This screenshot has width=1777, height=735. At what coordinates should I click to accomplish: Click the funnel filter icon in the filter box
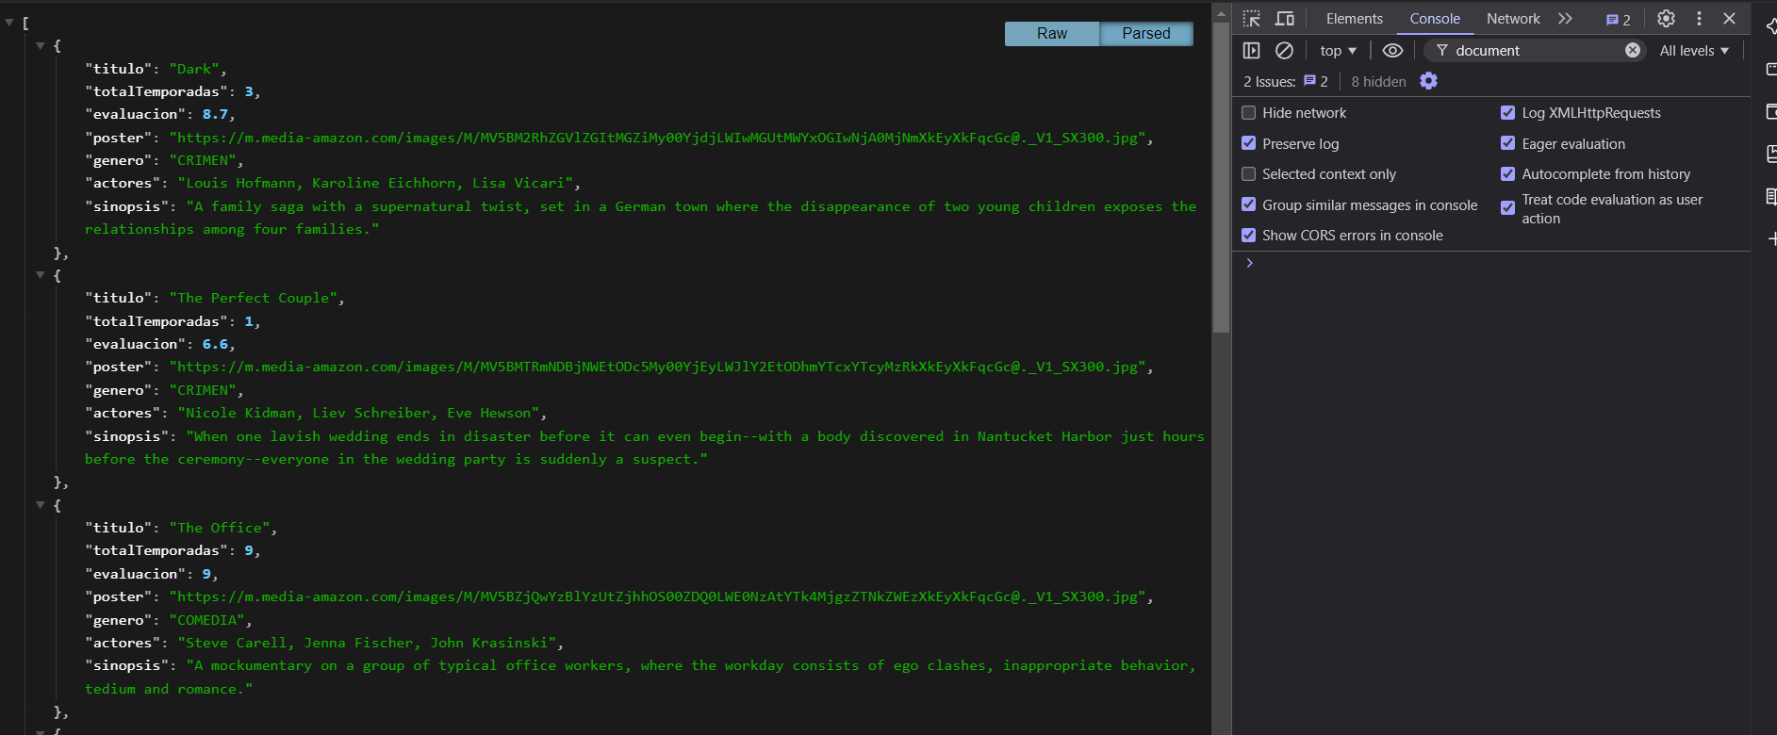1441,50
